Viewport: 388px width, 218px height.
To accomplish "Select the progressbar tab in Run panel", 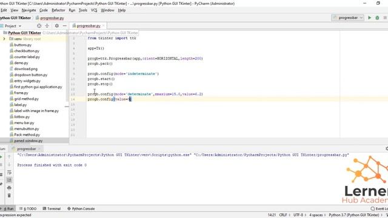I will click(x=27, y=149).
